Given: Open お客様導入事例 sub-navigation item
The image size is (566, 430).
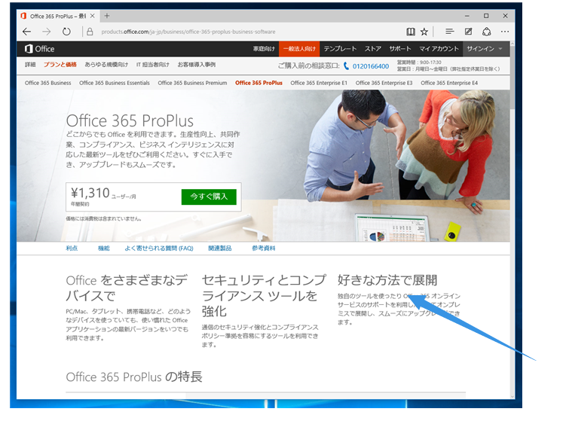Looking at the screenshot, I should tap(197, 65).
